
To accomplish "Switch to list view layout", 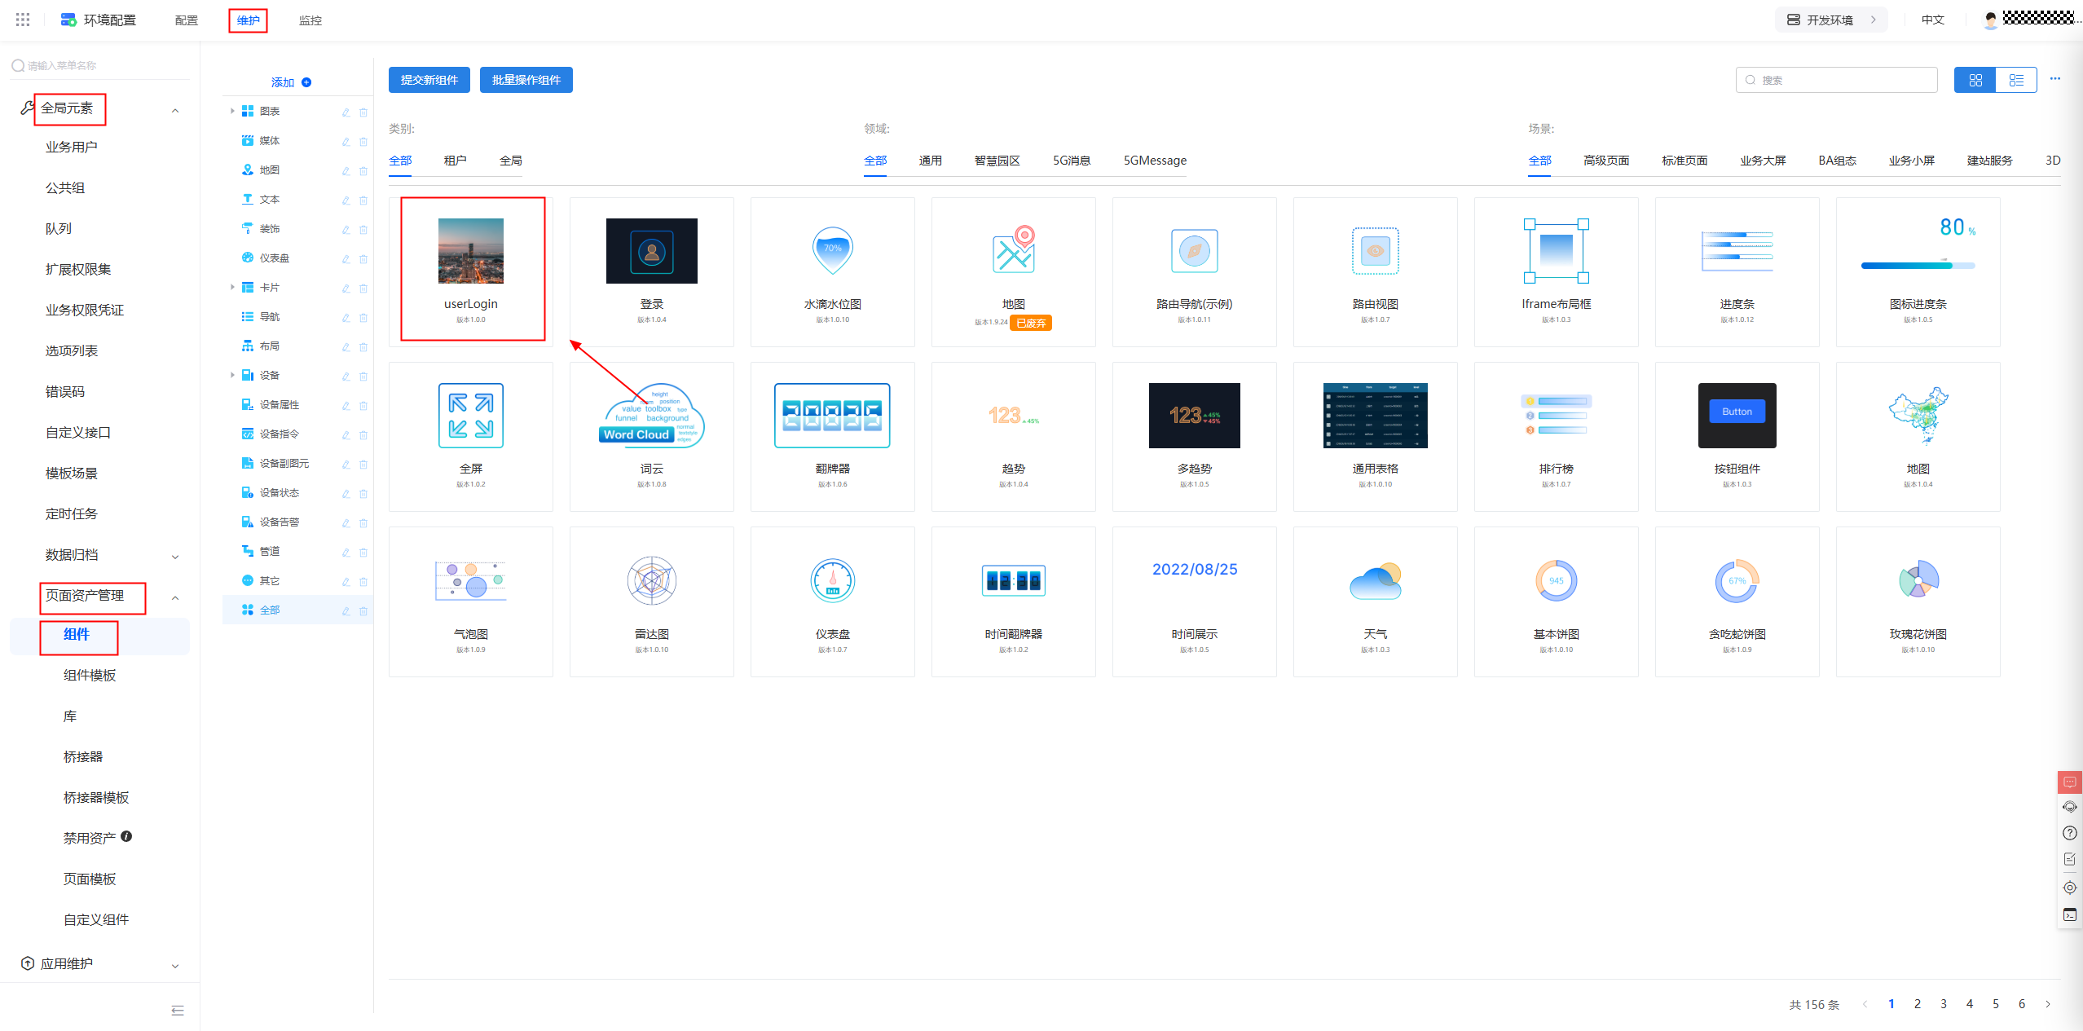I will click(2016, 80).
